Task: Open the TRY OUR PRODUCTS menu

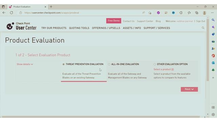Action: coord(54,28)
